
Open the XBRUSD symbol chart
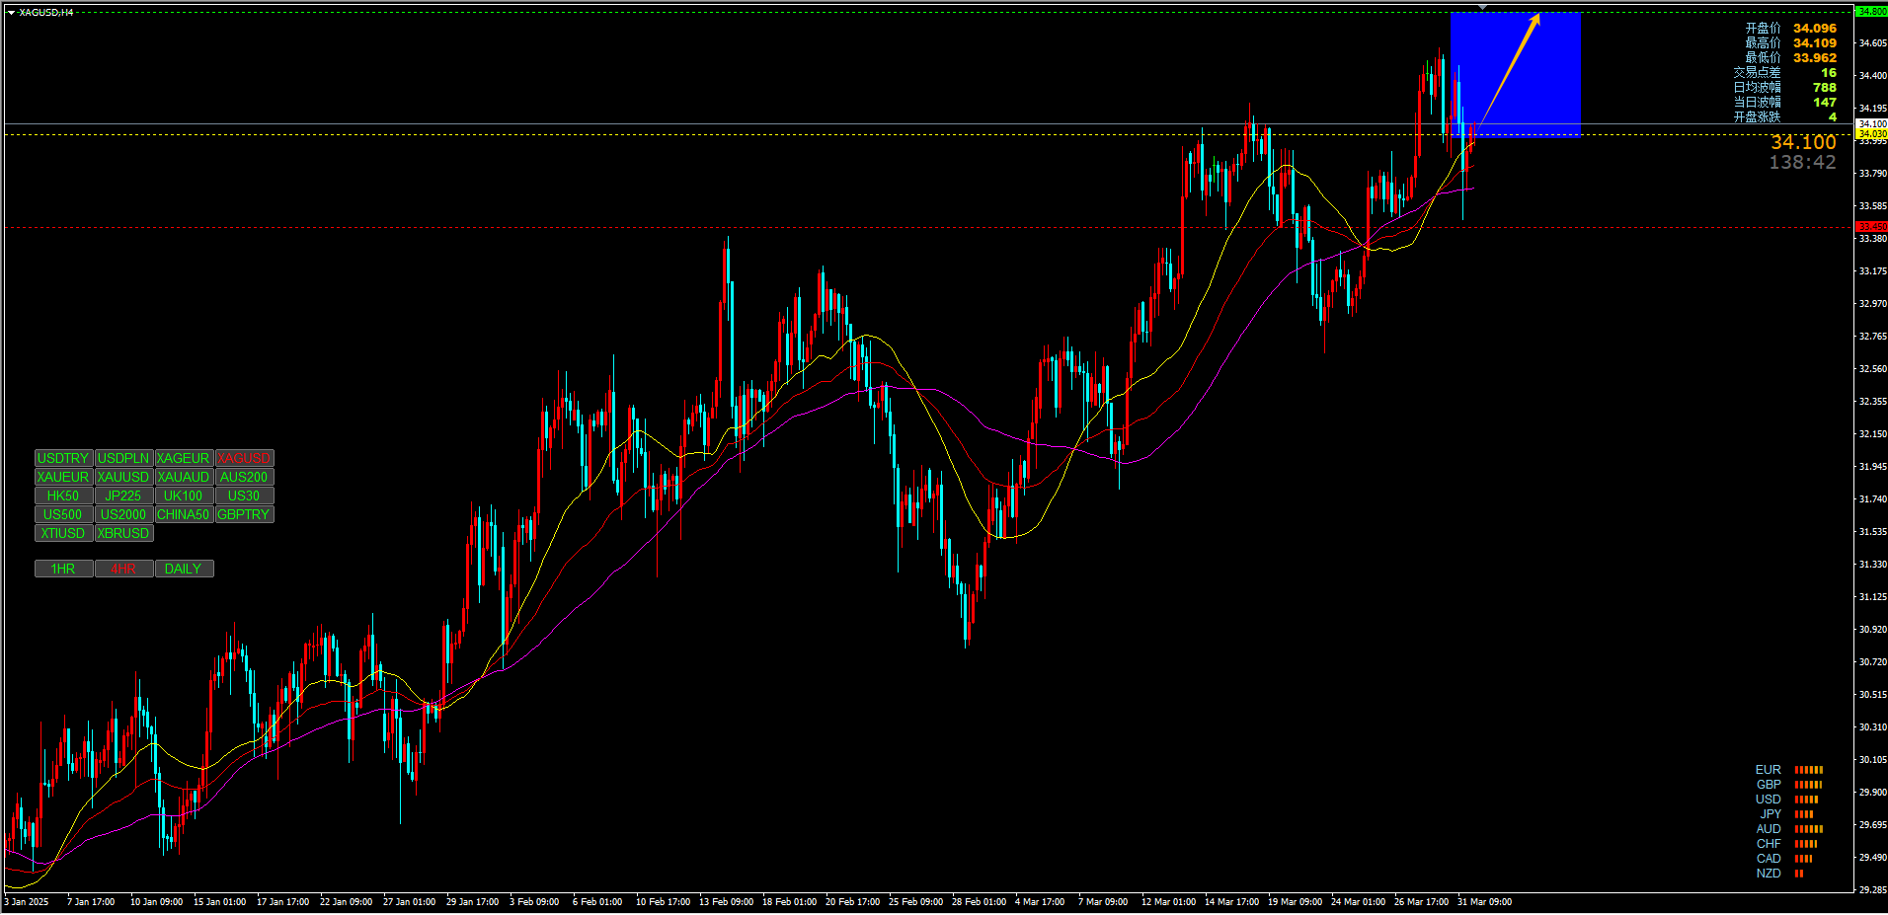[x=123, y=533]
